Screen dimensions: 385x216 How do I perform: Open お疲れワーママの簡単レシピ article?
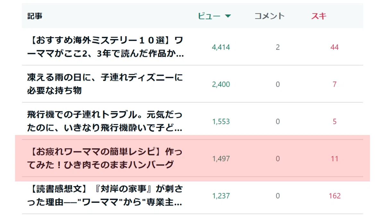(105, 158)
